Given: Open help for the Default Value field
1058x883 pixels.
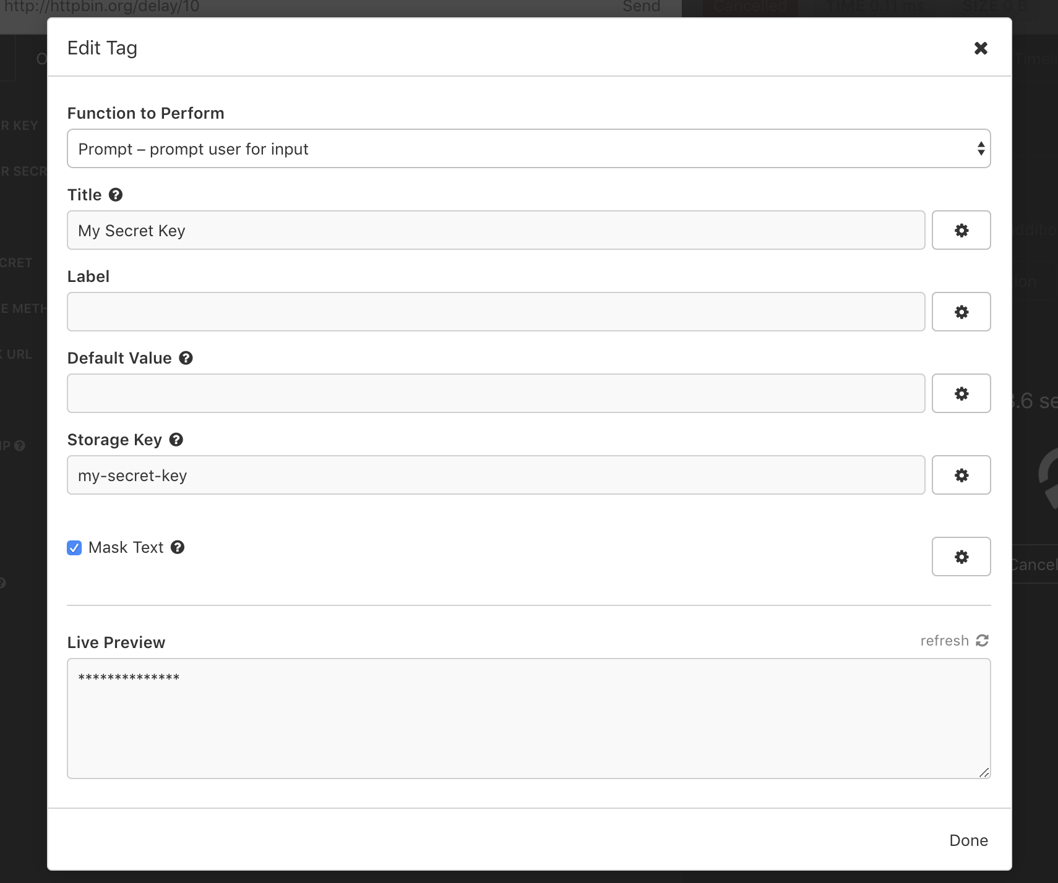Looking at the screenshot, I should coord(186,358).
